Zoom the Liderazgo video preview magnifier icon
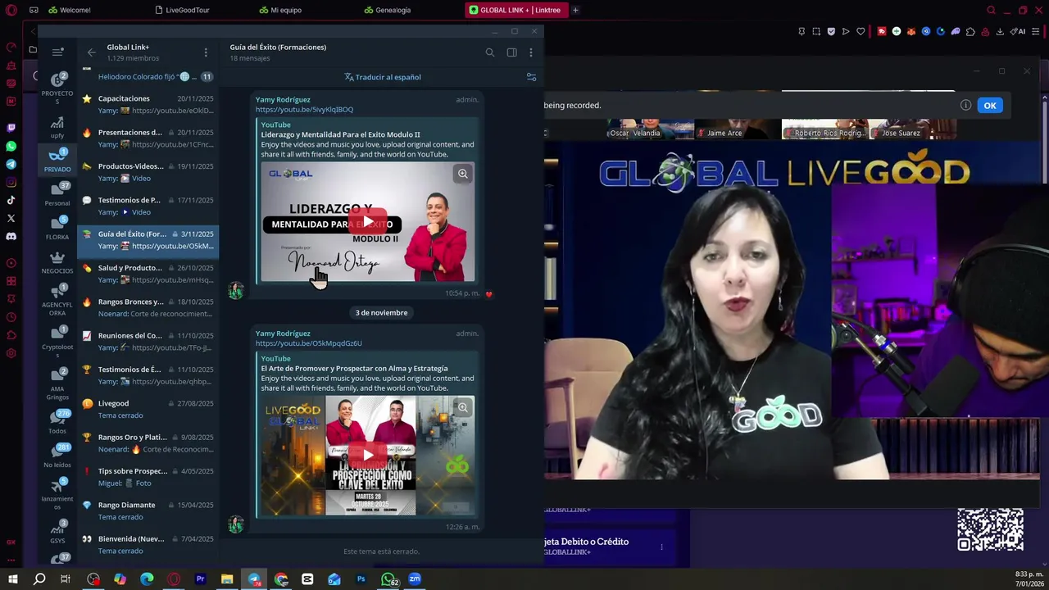1049x590 pixels. pos(463,174)
